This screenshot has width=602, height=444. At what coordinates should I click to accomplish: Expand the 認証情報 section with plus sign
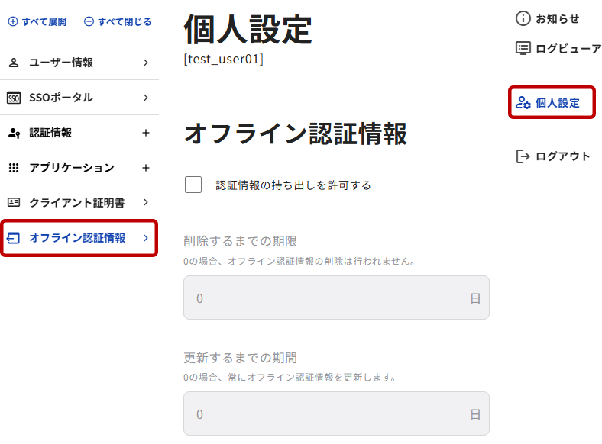[146, 133]
